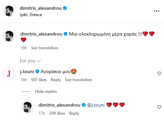
Task: Collapse the thread with Hide replies
Action: [x=46, y=91]
